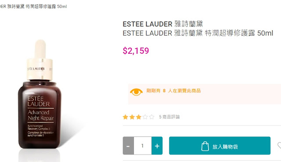Open the 5 商品評論 reviews link
This screenshot has width=281, height=162.
pos(169,117)
